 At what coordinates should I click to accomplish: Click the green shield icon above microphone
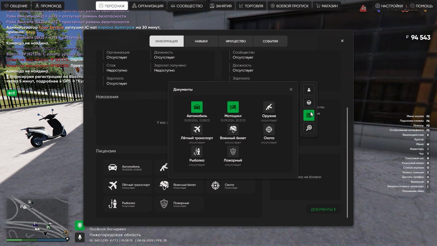tap(80, 225)
